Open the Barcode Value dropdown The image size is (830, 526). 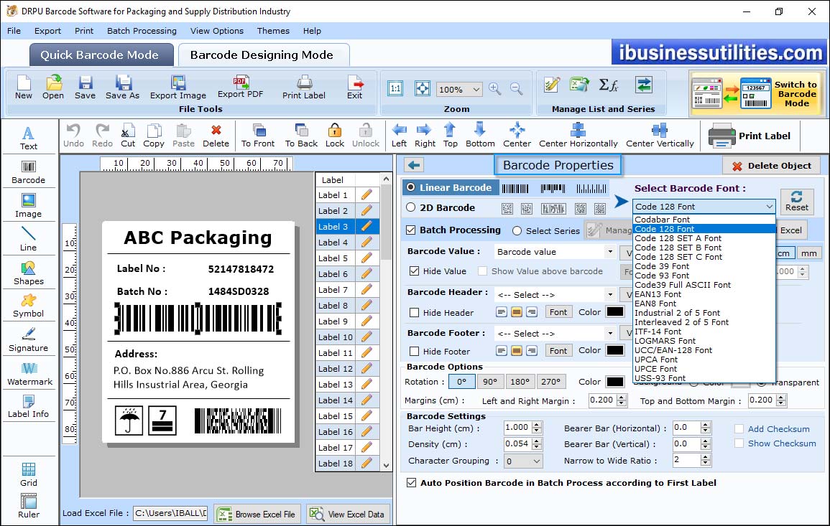(610, 252)
